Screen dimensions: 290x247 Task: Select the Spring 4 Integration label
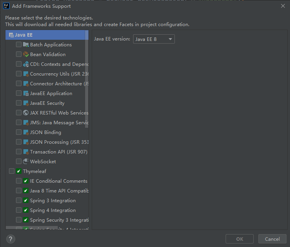53,210
